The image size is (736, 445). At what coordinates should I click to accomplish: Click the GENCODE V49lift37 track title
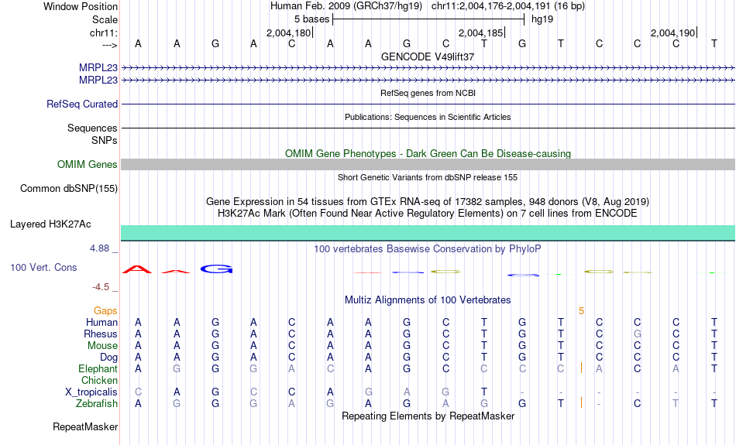click(428, 56)
